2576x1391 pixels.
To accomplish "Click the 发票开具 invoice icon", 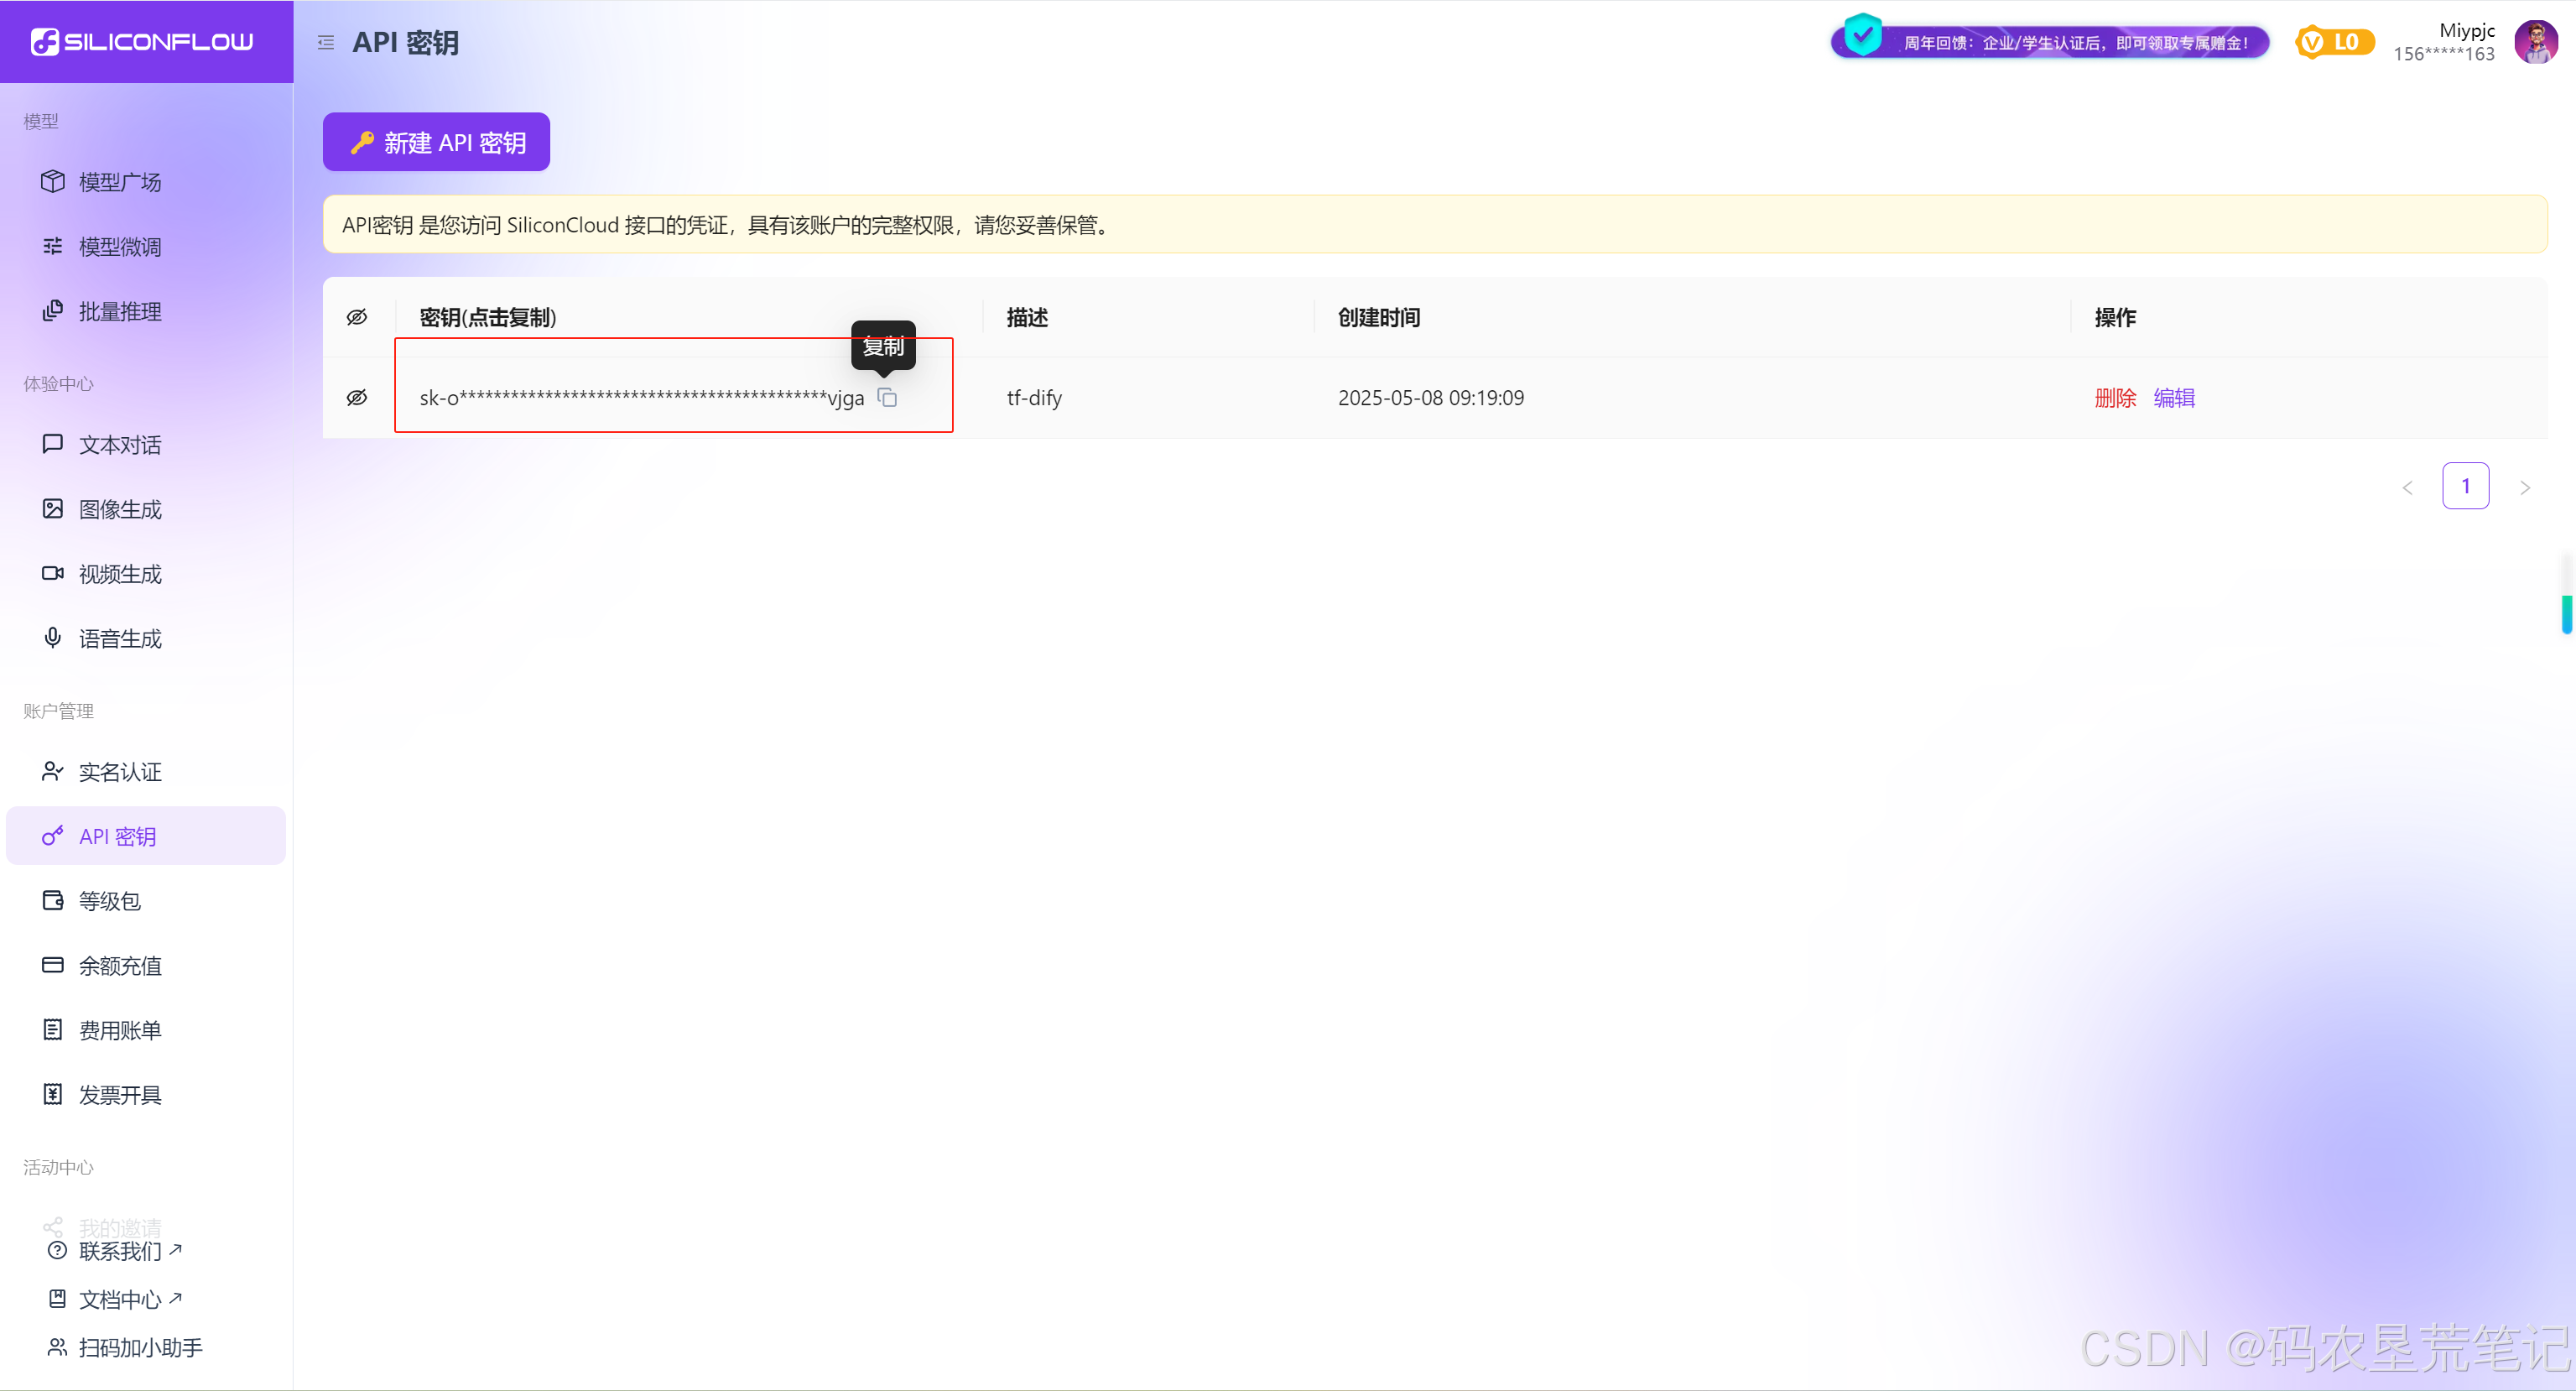I will (x=53, y=1094).
